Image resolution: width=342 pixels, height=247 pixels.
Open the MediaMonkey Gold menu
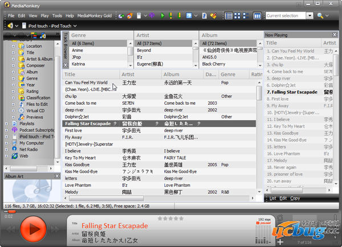tap(94, 15)
